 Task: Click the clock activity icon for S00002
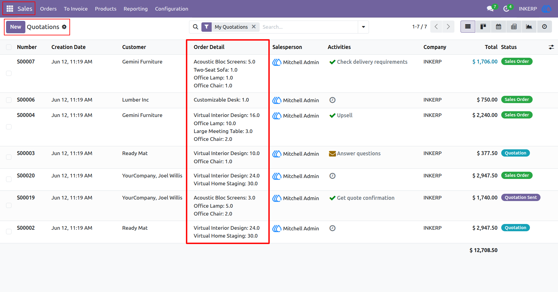click(x=332, y=228)
